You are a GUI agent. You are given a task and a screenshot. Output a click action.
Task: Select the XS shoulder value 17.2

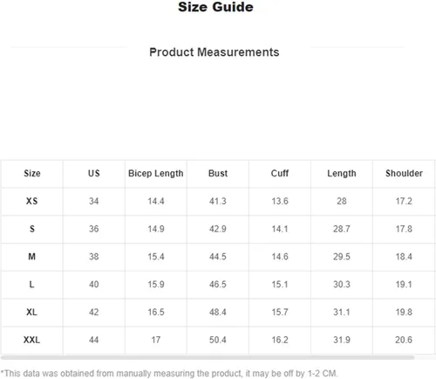click(404, 201)
